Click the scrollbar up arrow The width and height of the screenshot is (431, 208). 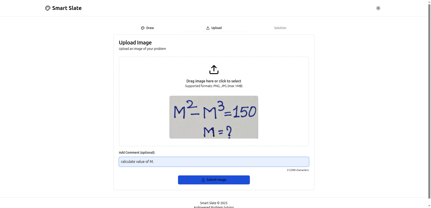click(429, 2)
